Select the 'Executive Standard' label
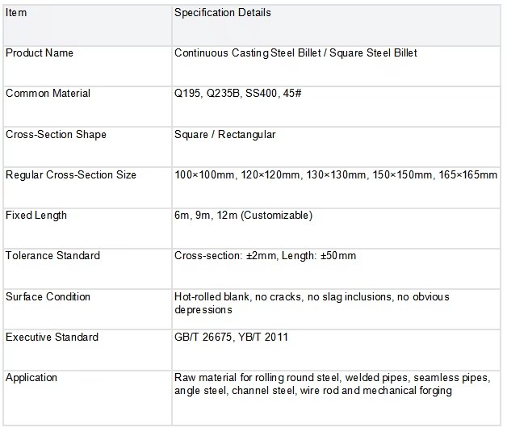 coord(52,338)
